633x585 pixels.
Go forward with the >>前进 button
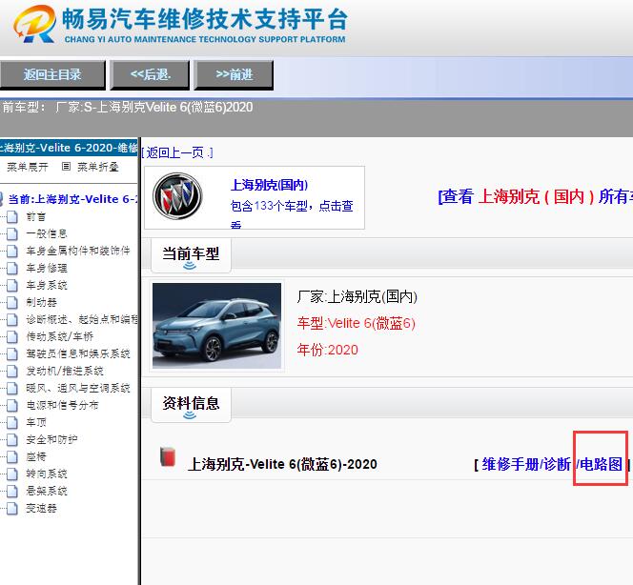click(234, 74)
